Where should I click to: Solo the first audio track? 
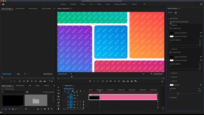pyautogui.click(x=80, y=102)
